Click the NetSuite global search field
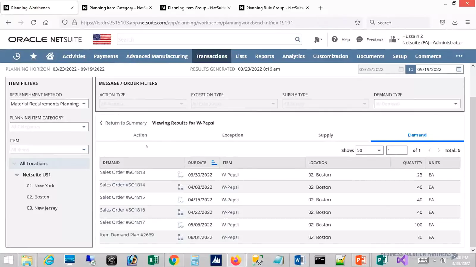This screenshot has width=476, height=267. point(205,39)
